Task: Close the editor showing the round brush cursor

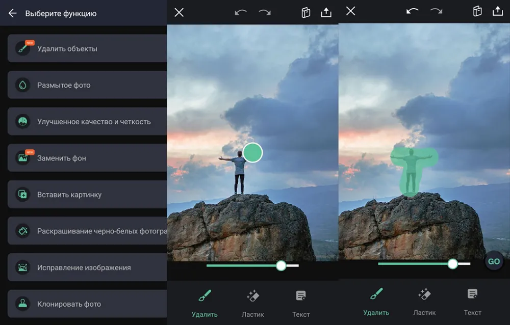Action: [179, 13]
